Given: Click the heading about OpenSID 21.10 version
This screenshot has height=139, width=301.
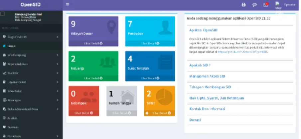Looking at the screenshot, I should coord(228,19).
